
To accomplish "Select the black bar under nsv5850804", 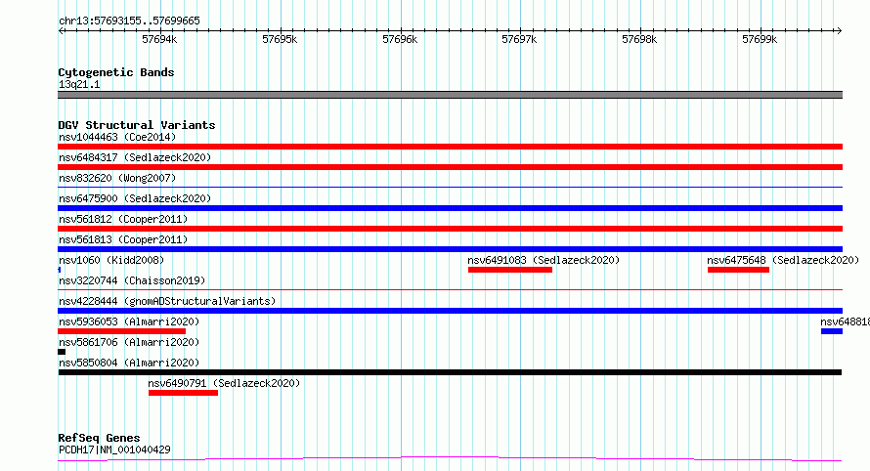I will 450,372.
